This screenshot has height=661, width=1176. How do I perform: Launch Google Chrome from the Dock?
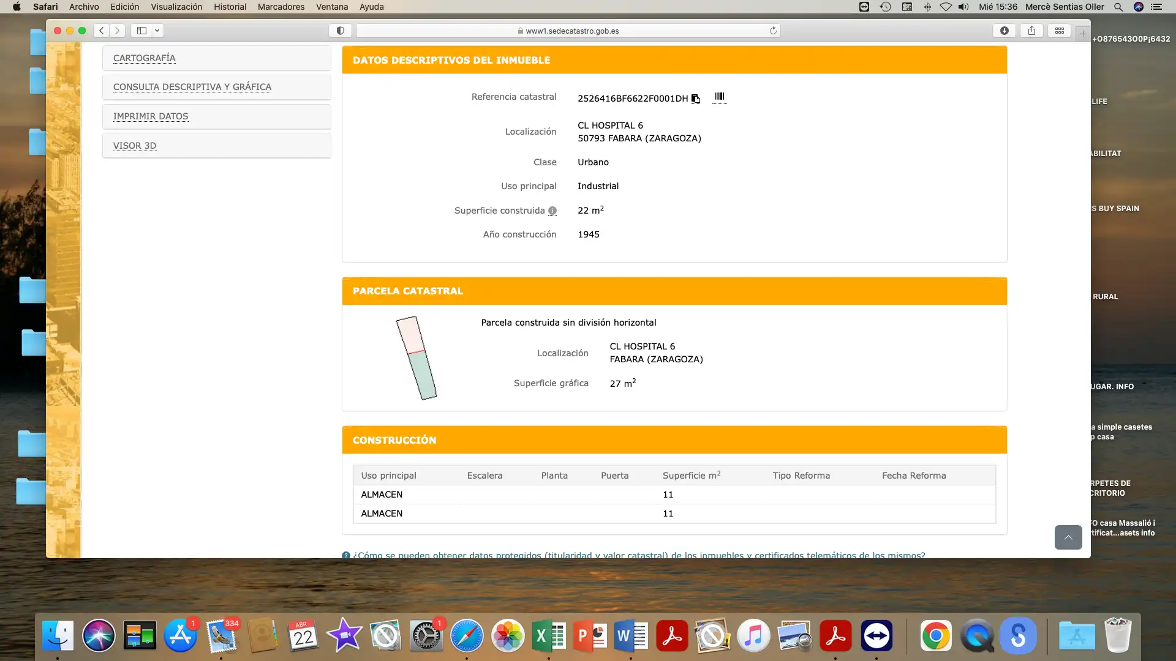pos(936,636)
